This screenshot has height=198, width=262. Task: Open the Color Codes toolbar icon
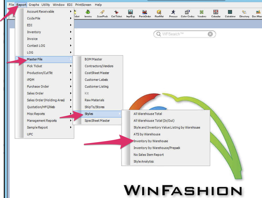(x=188, y=14)
